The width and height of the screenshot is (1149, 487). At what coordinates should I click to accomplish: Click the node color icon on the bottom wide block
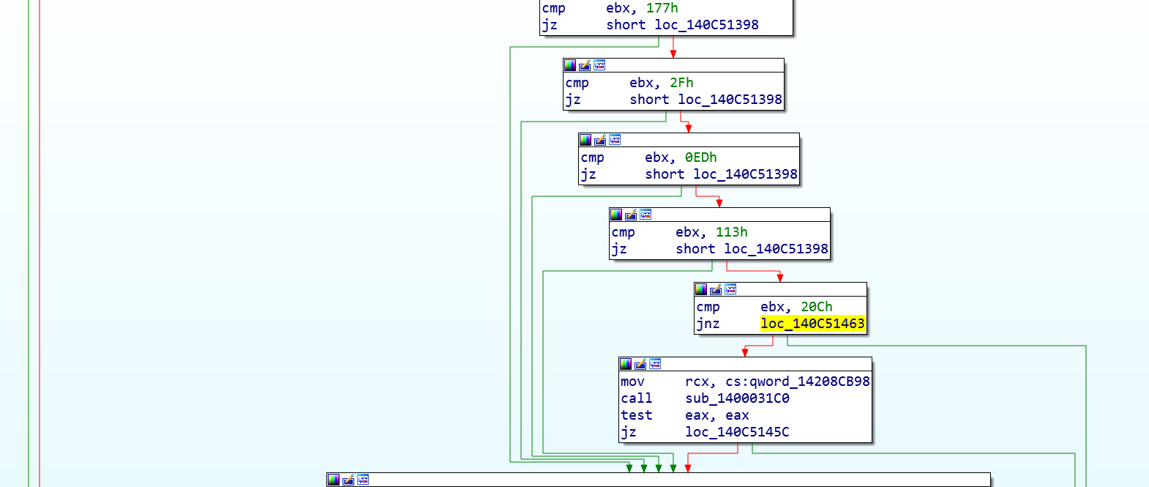(x=334, y=480)
